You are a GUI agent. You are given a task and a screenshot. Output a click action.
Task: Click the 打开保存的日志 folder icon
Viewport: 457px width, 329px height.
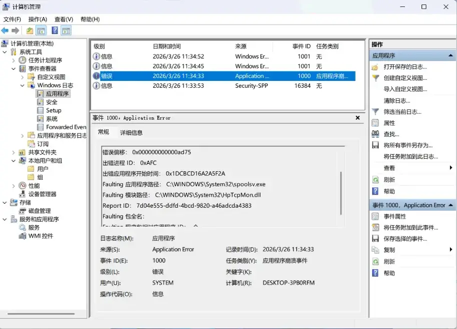tap(375, 67)
